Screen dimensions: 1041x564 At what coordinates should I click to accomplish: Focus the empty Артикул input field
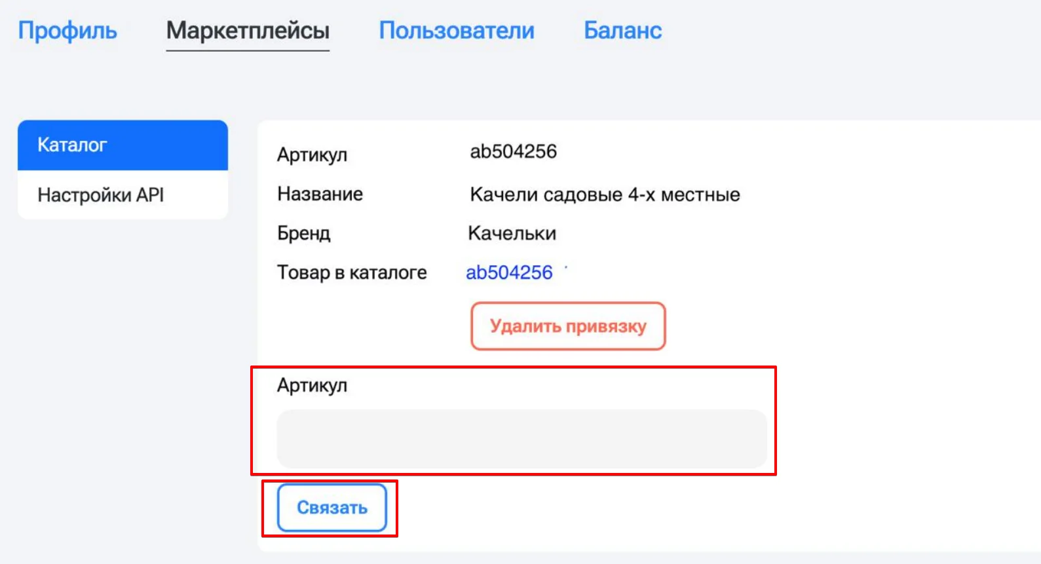click(x=521, y=439)
